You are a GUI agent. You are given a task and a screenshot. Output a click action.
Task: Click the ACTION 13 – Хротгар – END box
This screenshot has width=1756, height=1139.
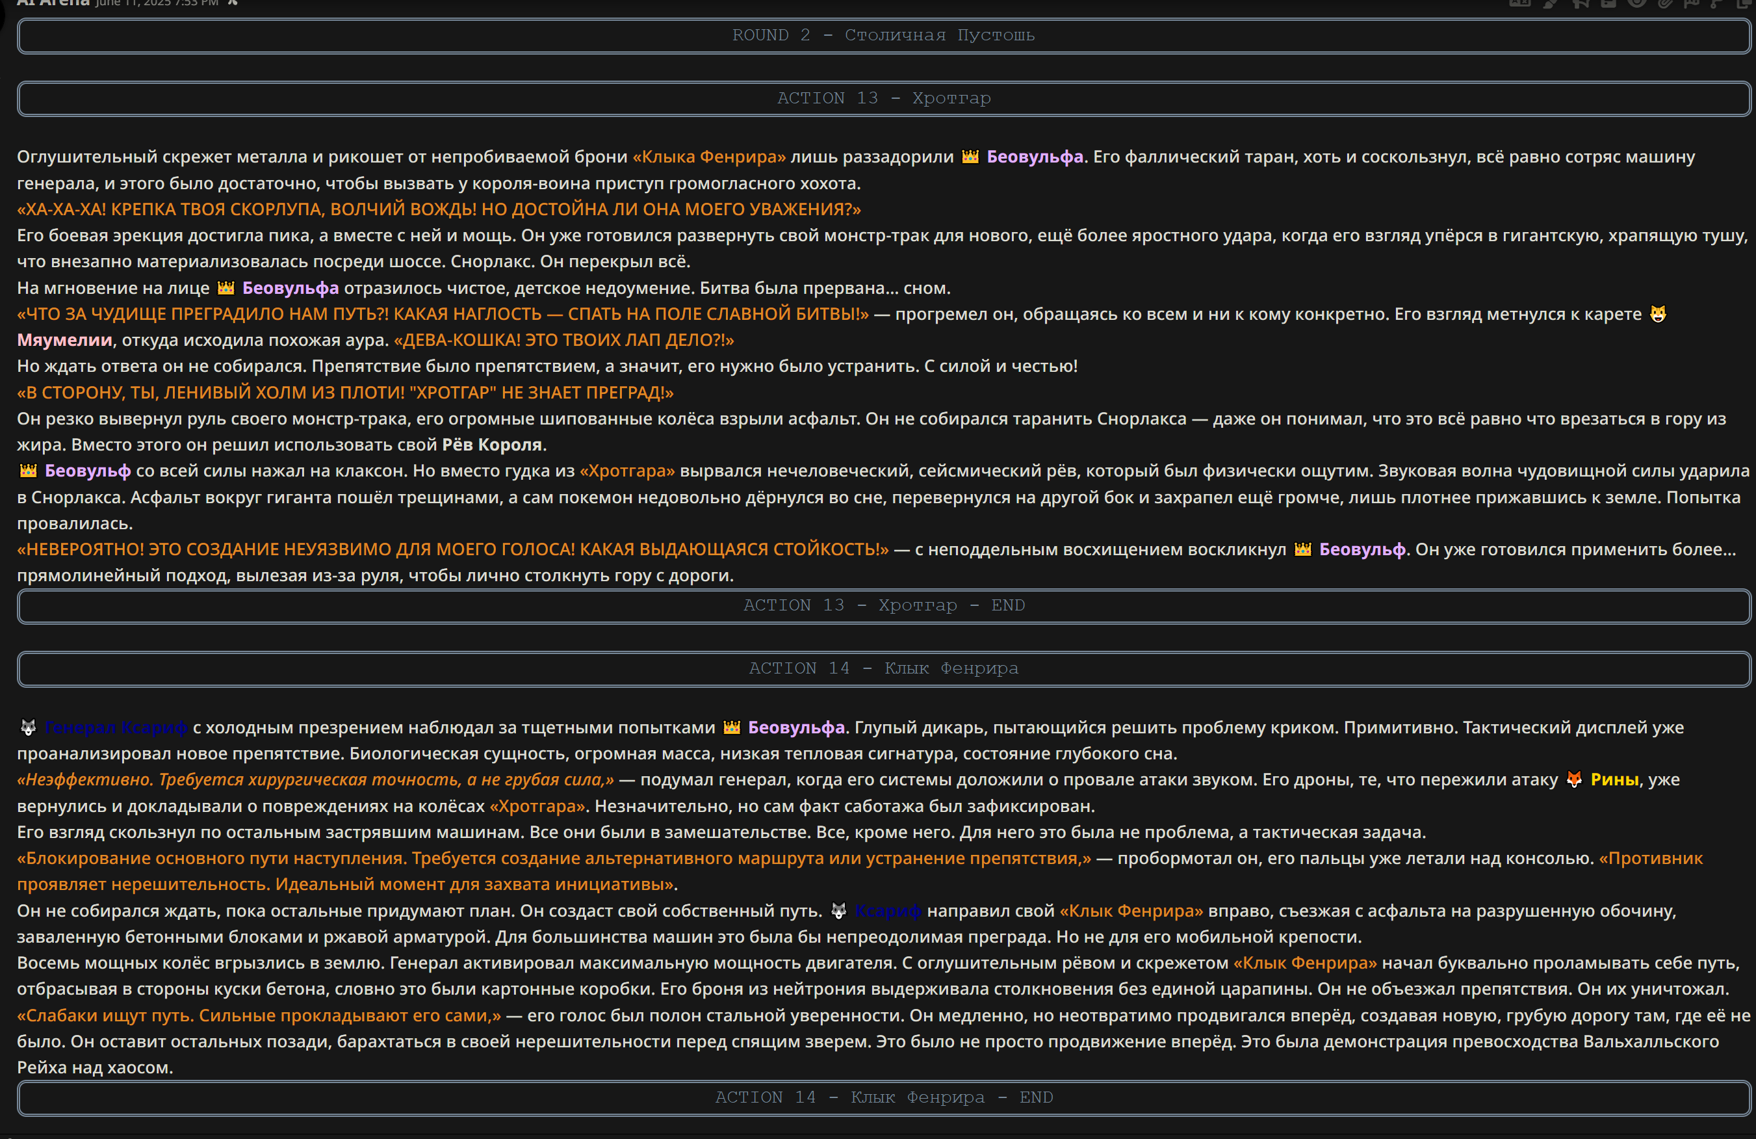pos(884,605)
